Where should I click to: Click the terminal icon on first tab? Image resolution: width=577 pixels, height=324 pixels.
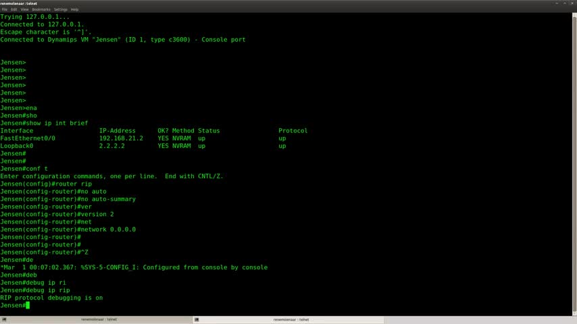click(x=4, y=319)
